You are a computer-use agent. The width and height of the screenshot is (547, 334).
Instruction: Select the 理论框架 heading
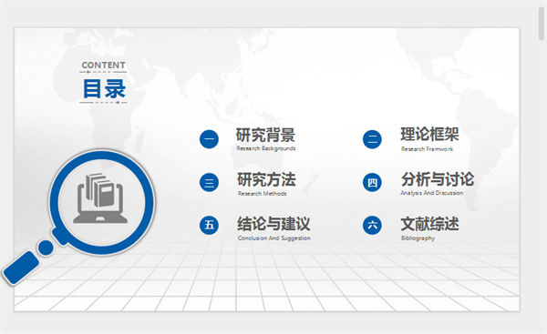point(429,135)
